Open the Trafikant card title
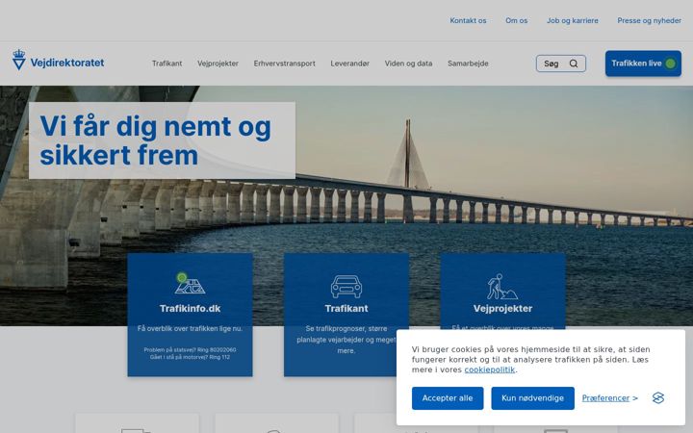 click(346, 309)
